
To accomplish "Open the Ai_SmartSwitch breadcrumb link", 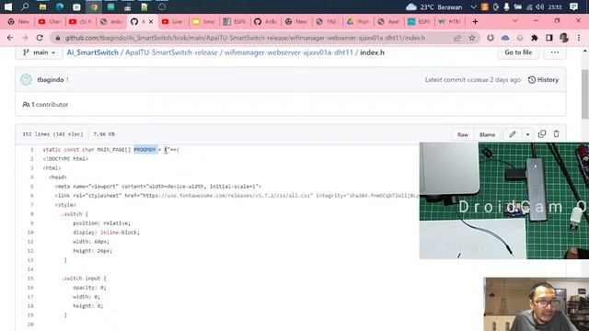I will tap(93, 52).
